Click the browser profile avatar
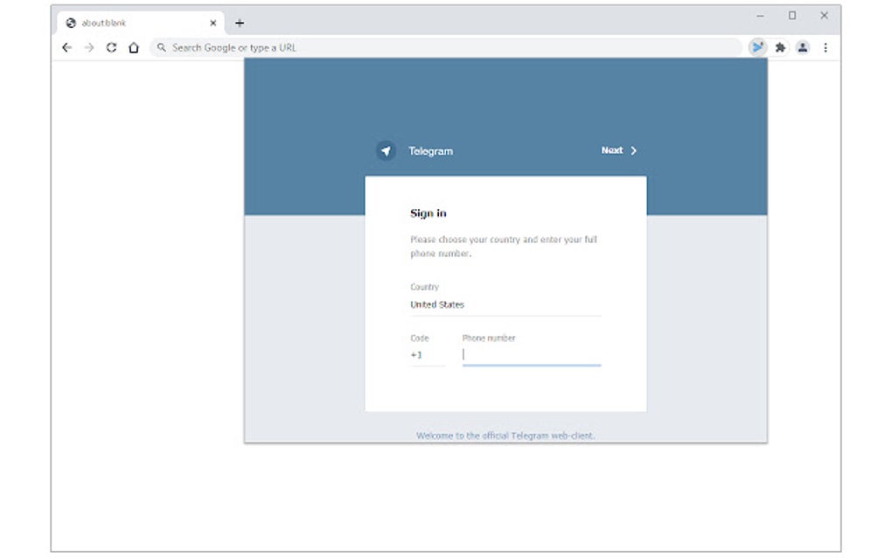Image resolution: width=892 pixels, height=558 pixels. pos(803,47)
